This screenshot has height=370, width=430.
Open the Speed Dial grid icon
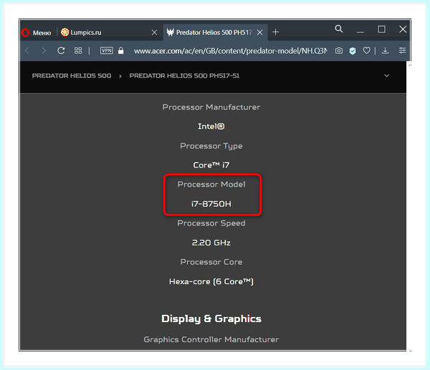point(78,50)
